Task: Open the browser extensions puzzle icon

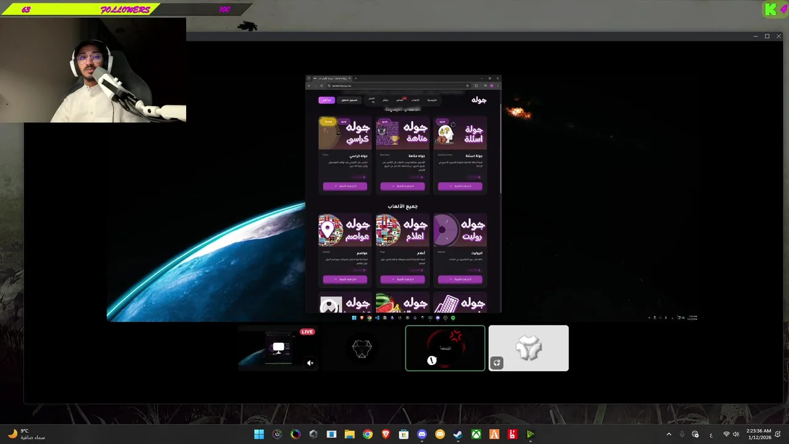Action: (x=476, y=86)
